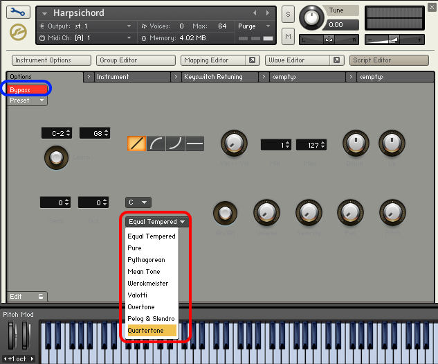Click the Max velocity stepper value 127
Screen dimensions: 438x364
point(311,145)
